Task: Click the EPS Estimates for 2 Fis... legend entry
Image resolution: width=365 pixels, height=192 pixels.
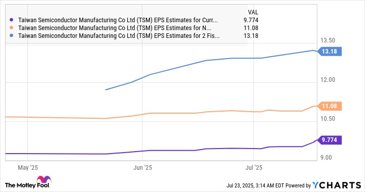Action: click(x=119, y=36)
